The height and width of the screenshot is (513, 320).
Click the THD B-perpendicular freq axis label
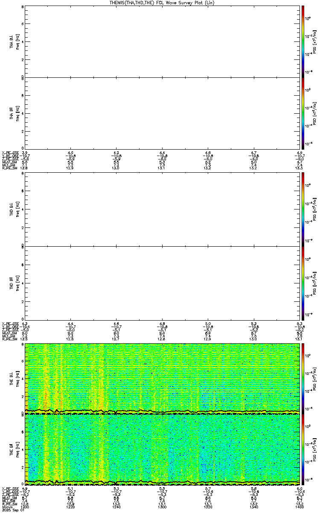pos(17,209)
